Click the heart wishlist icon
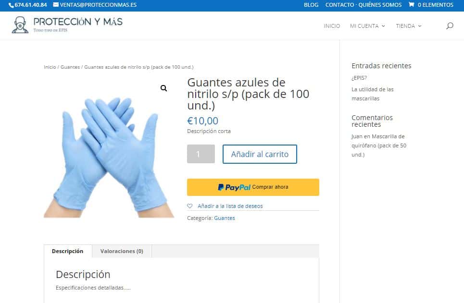 pos(189,206)
